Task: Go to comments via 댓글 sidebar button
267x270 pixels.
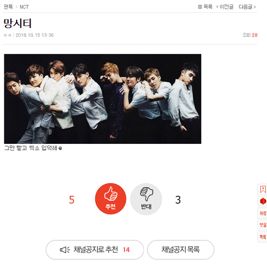Action: coord(263,225)
